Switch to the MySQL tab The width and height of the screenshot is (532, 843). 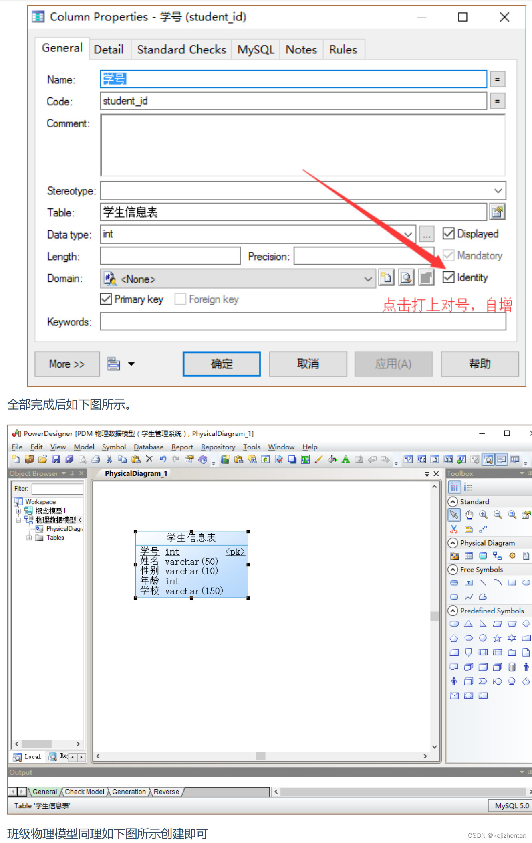coord(256,50)
